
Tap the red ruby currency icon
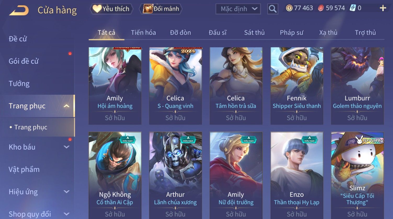[321, 8]
